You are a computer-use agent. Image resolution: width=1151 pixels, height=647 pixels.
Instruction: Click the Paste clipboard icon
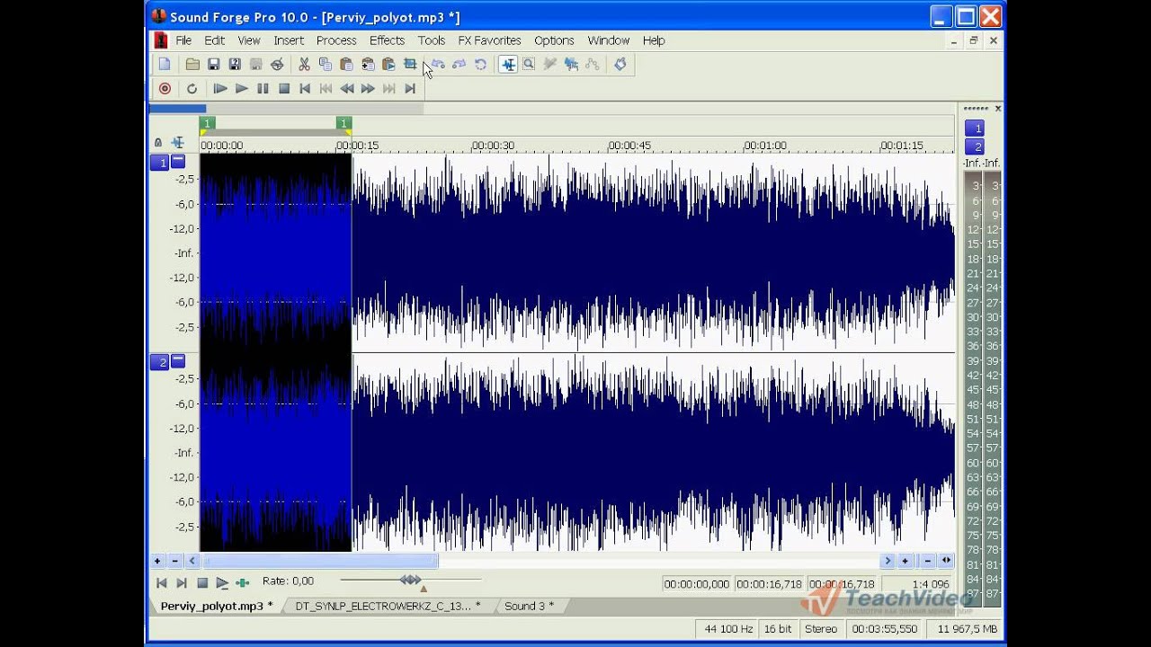point(346,64)
